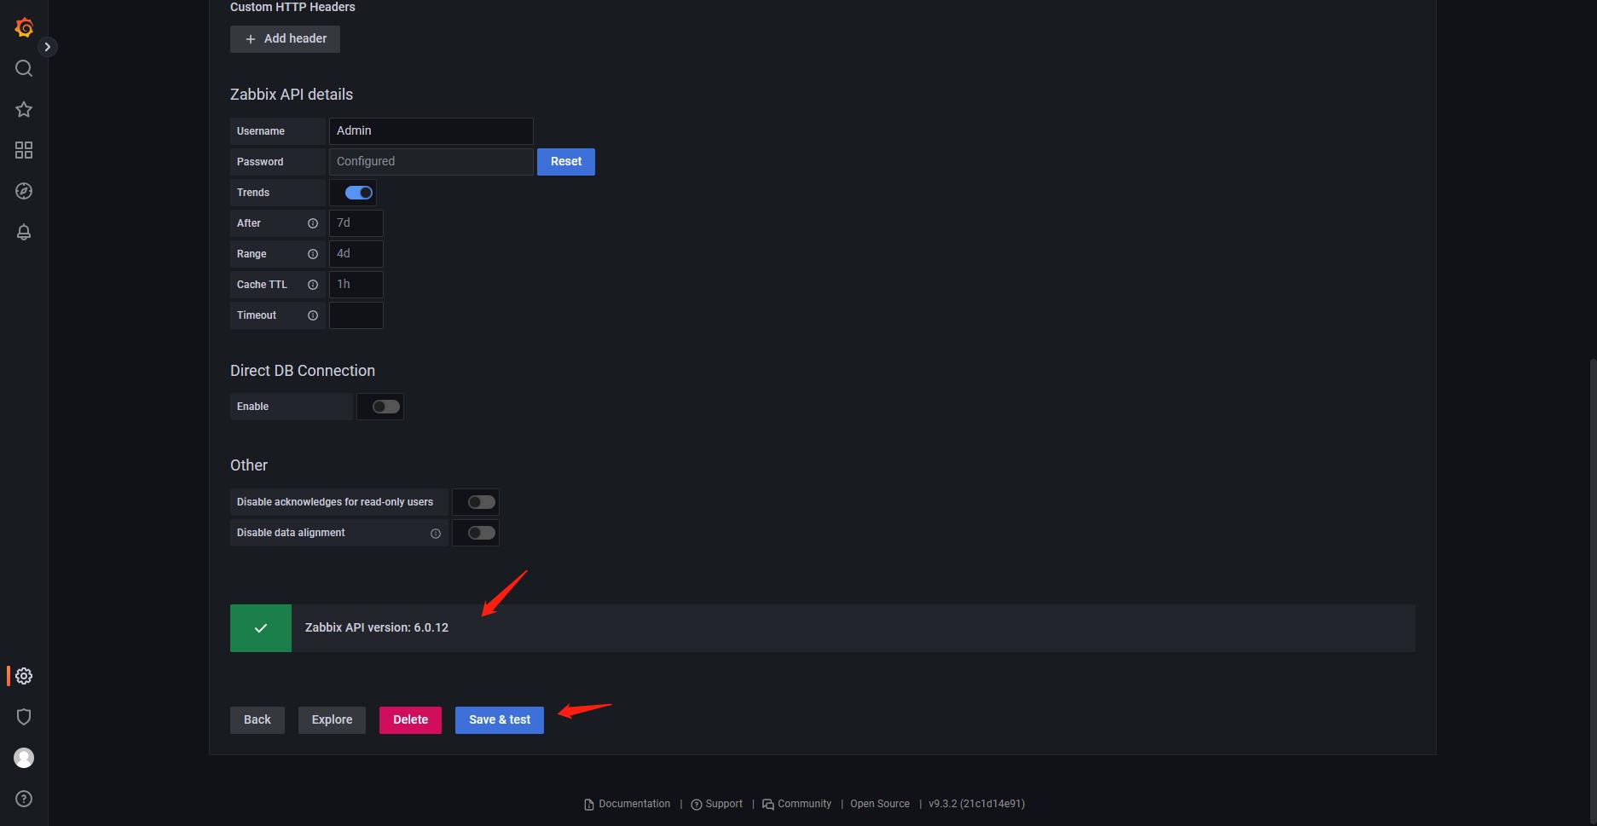Click the Range field showing 4d
Screen dimensions: 1597x826
pyautogui.click(x=356, y=254)
